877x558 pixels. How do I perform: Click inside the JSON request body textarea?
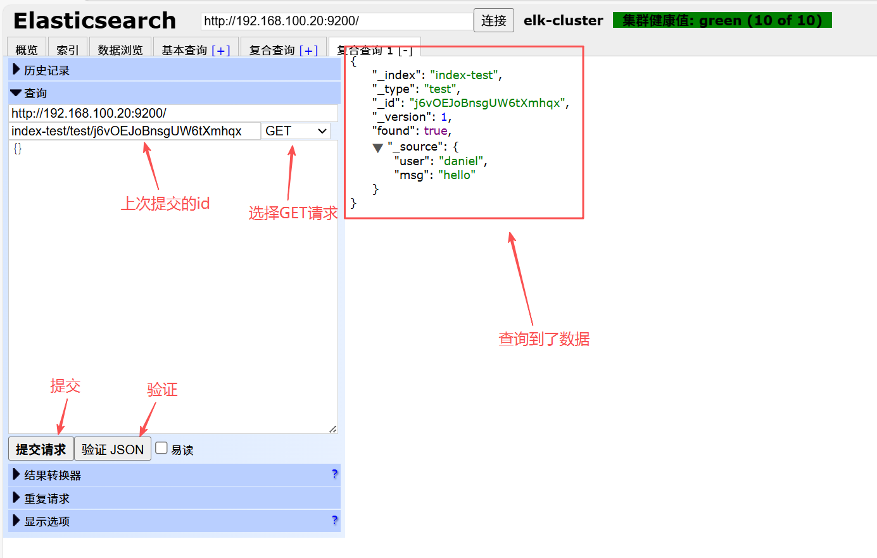pyautogui.click(x=173, y=287)
